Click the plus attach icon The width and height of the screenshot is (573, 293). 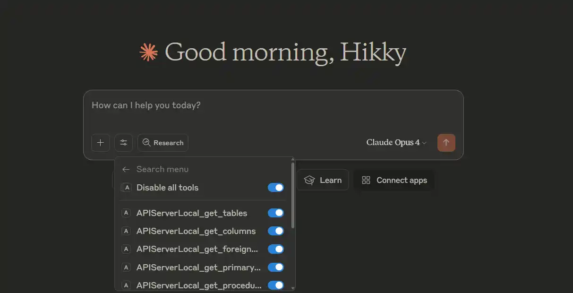tap(101, 143)
